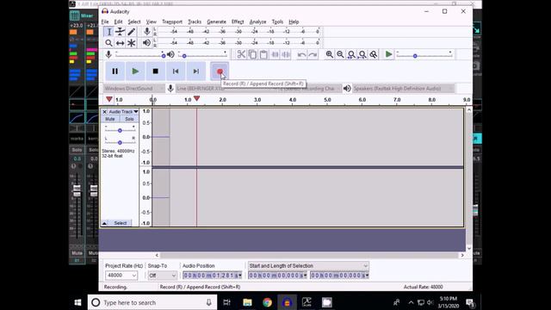Open the Windows DirectSound host dropdown
551x310 pixels.
(x=134, y=89)
